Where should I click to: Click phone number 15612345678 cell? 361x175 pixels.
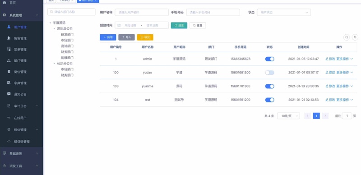pos(240,59)
